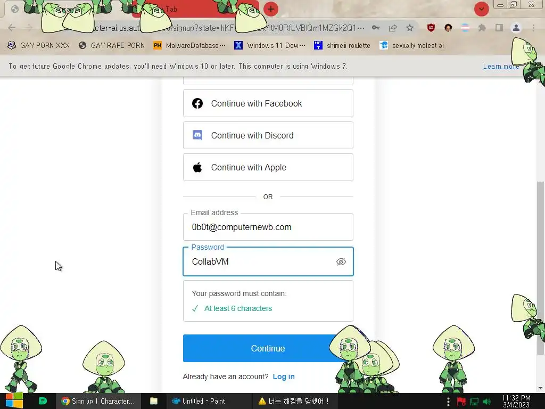Open the Chrome profile avatar

(x=516, y=28)
